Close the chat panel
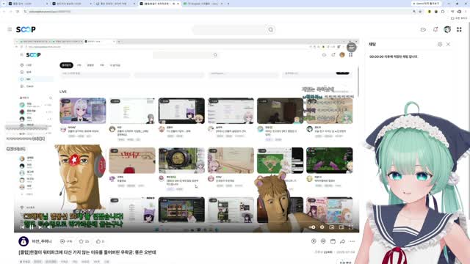 pyautogui.click(x=448, y=44)
